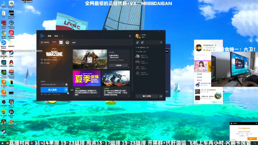Open the blue penguin channel entry in YY
The width and height of the screenshot is (258, 145).
(x=203, y=85)
